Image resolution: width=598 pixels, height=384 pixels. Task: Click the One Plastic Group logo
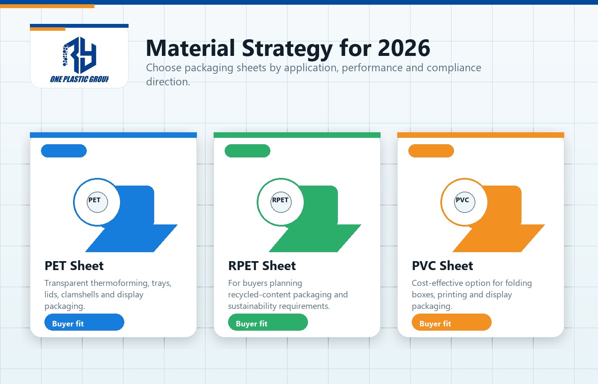(x=79, y=59)
